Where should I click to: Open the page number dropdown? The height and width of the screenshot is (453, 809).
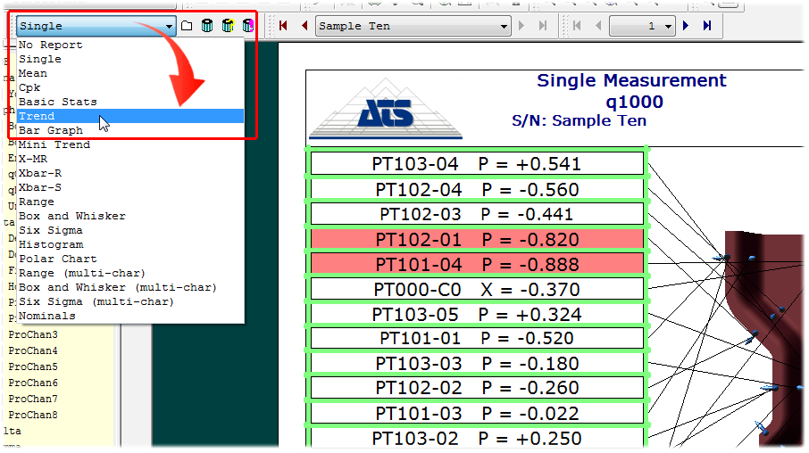click(x=667, y=26)
